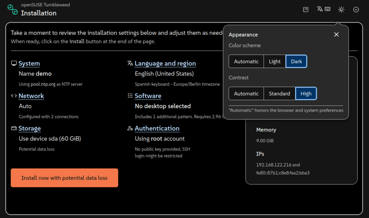Open the Language and region section
Image resolution: width=369 pixels, height=218 pixels.
pyautogui.click(x=165, y=63)
